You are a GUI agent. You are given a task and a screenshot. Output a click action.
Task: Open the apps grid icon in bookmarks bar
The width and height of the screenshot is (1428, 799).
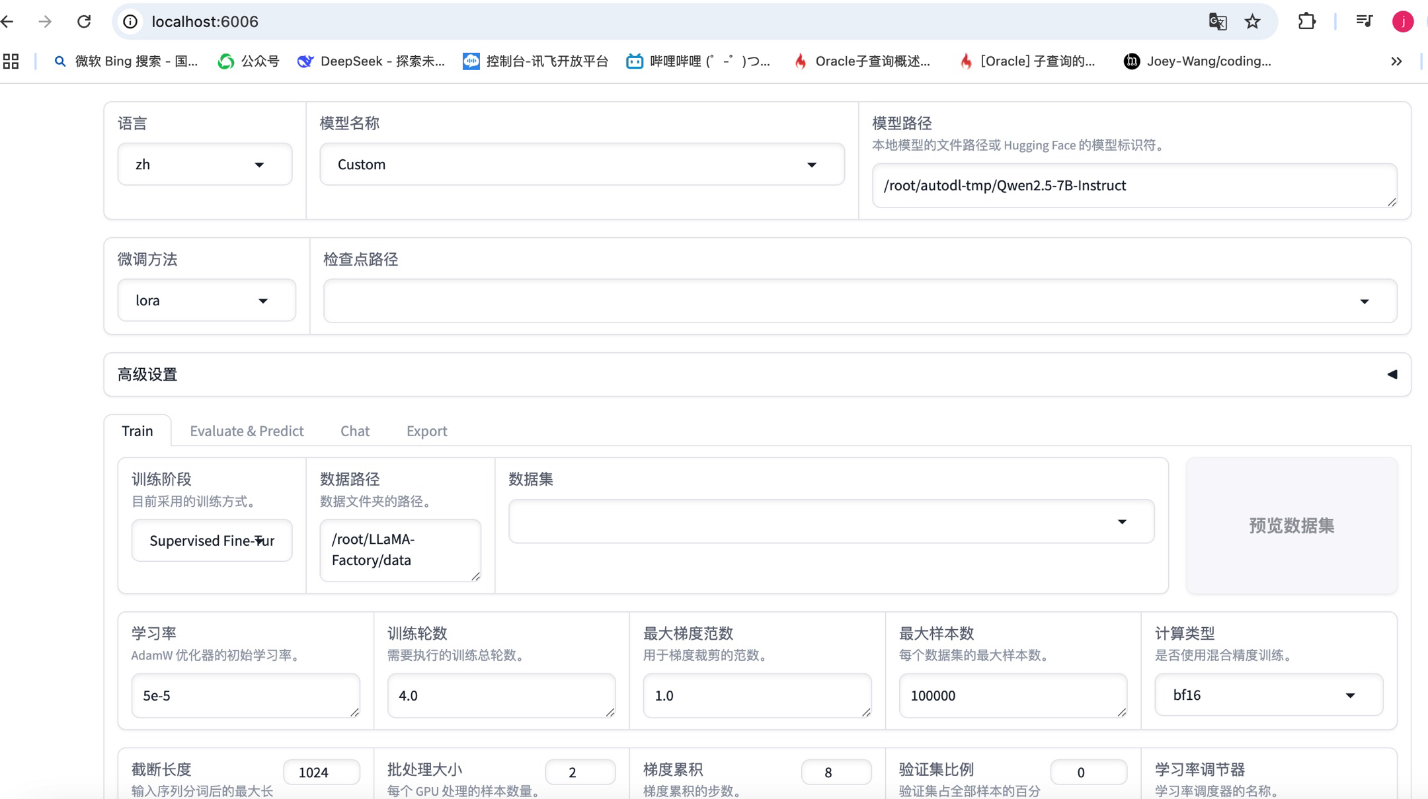tap(11, 61)
